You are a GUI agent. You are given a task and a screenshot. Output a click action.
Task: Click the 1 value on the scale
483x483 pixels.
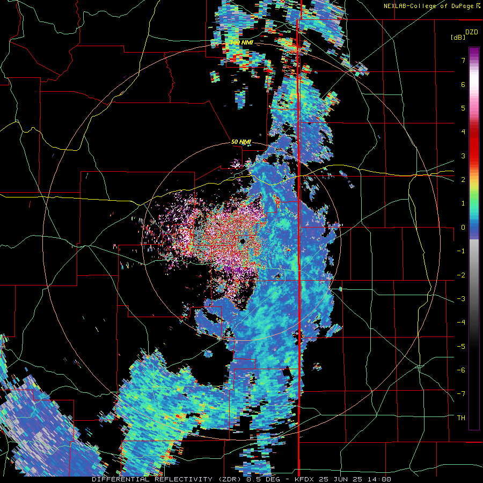click(463, 203)
